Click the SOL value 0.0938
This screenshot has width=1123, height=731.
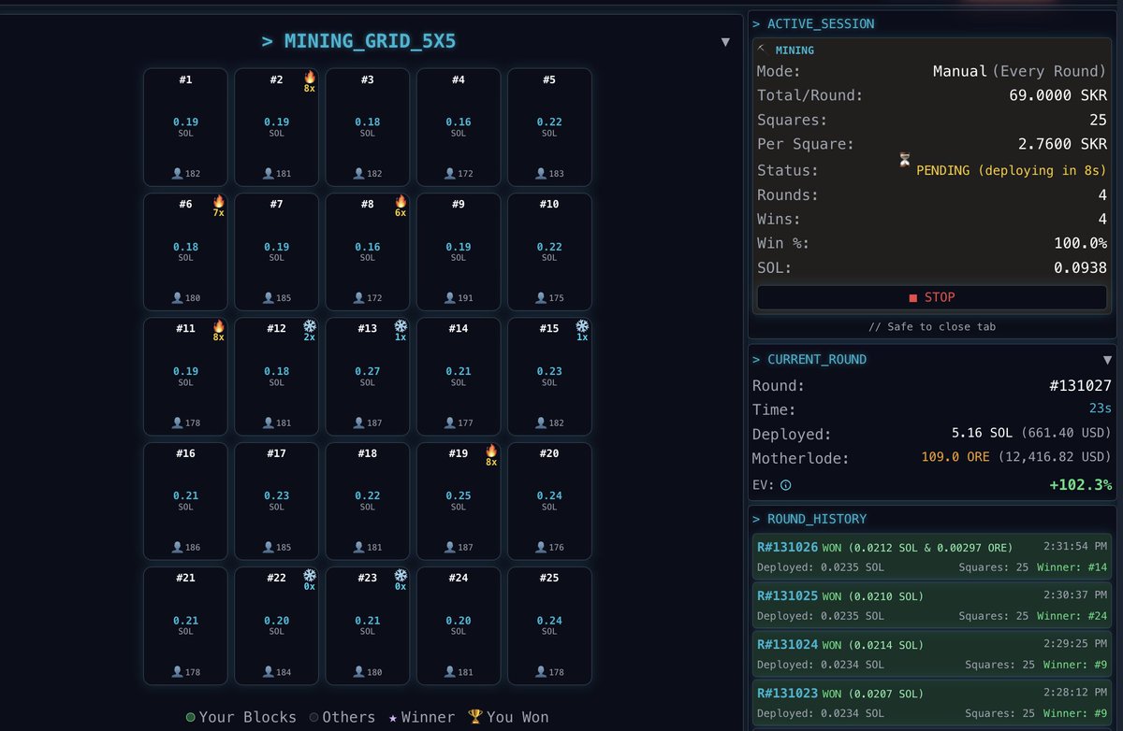point(1080,269)
